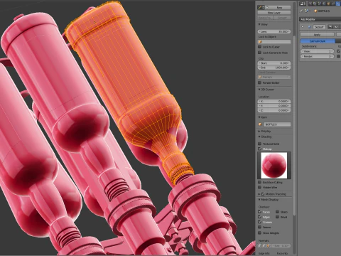The image size is (341, 256).
Task: Click the Apply button on Subsurf modifier
Action: (317, 35)
